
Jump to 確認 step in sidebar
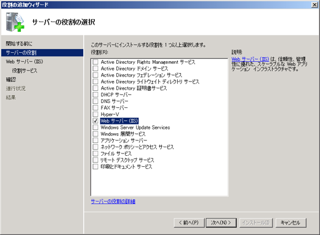click(11, 80)
